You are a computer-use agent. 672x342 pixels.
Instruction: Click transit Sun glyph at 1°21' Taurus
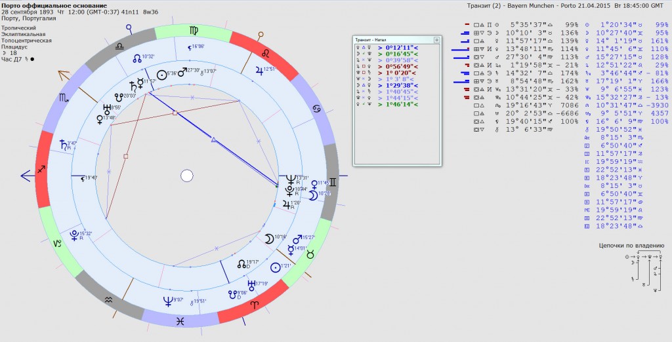coord(275,267)
